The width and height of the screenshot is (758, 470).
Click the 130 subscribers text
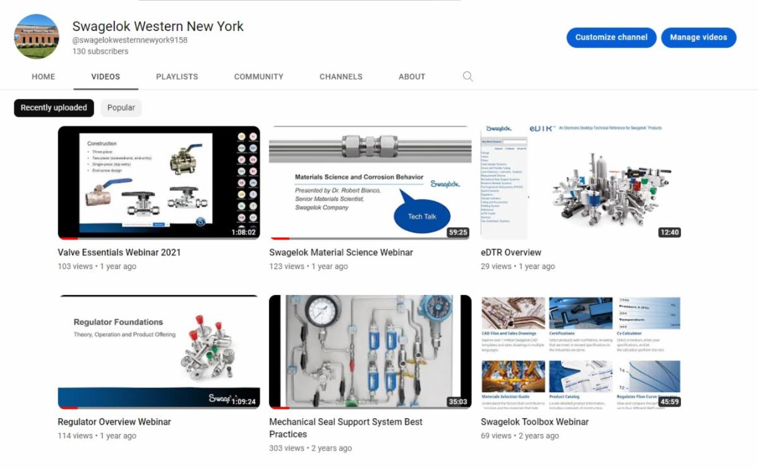100,52
